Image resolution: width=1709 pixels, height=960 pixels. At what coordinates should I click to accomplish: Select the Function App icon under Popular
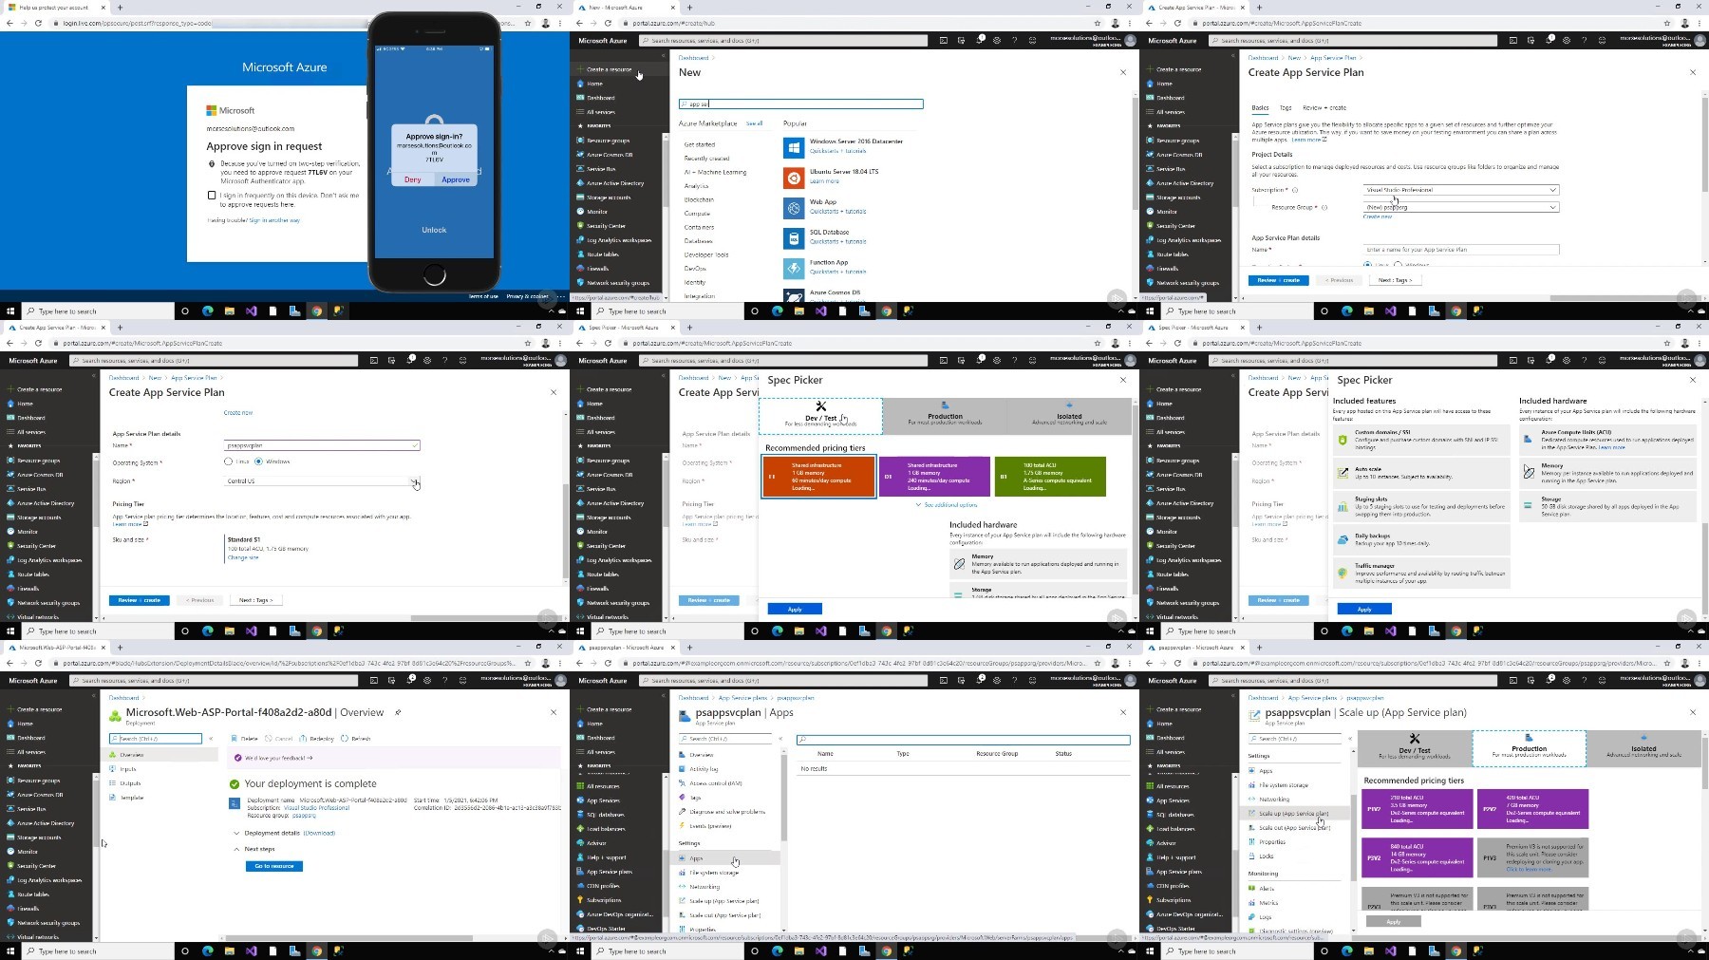(794, 269)
